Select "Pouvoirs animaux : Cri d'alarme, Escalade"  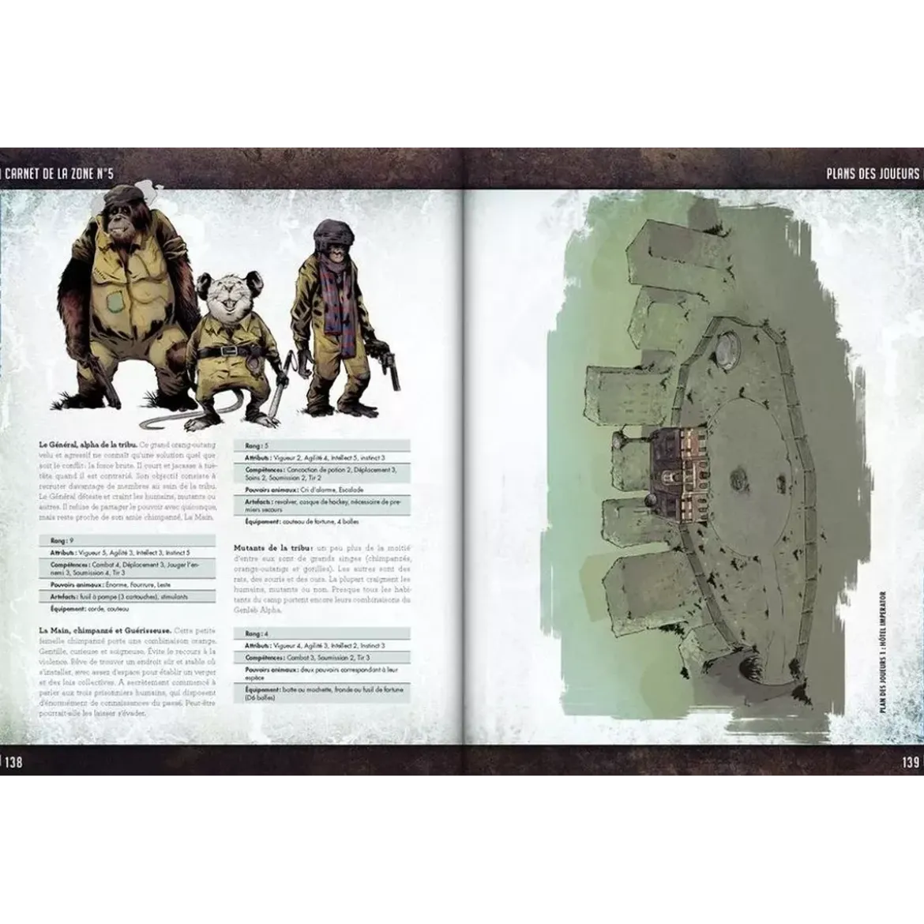(321, 490)
